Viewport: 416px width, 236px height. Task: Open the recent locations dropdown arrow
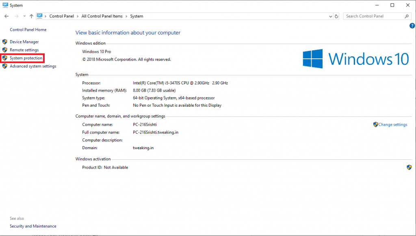24,16
